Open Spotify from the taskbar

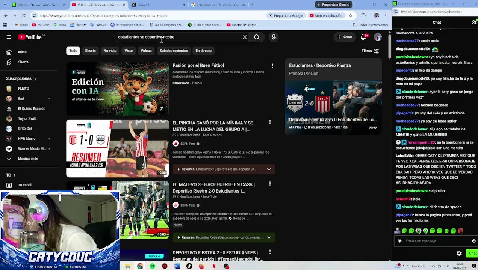point(152,266)
